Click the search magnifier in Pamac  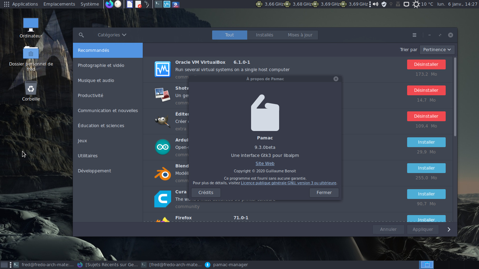point(81,35)
